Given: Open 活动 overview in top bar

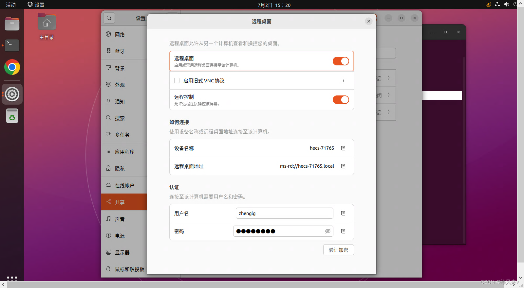Looking at the screenshot, I should 11,5.
